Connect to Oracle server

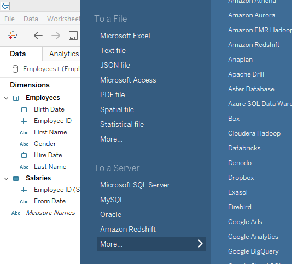tap(111, 214)
